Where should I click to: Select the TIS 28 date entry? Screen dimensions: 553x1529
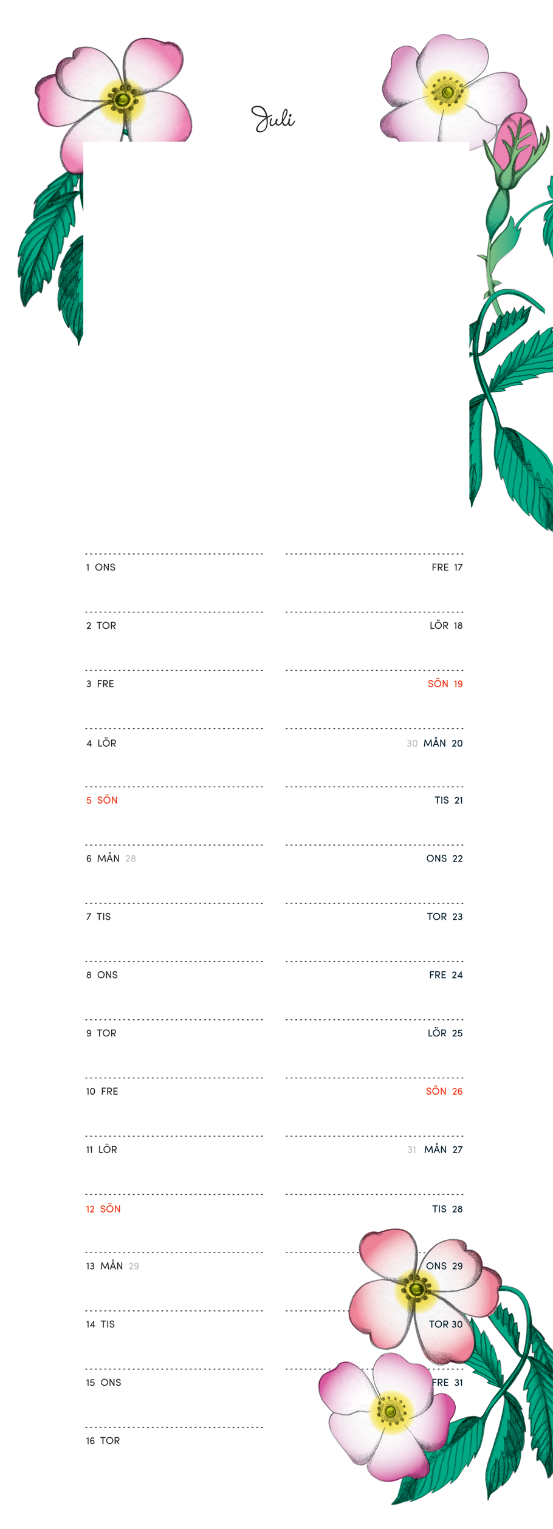[447, 1209]
